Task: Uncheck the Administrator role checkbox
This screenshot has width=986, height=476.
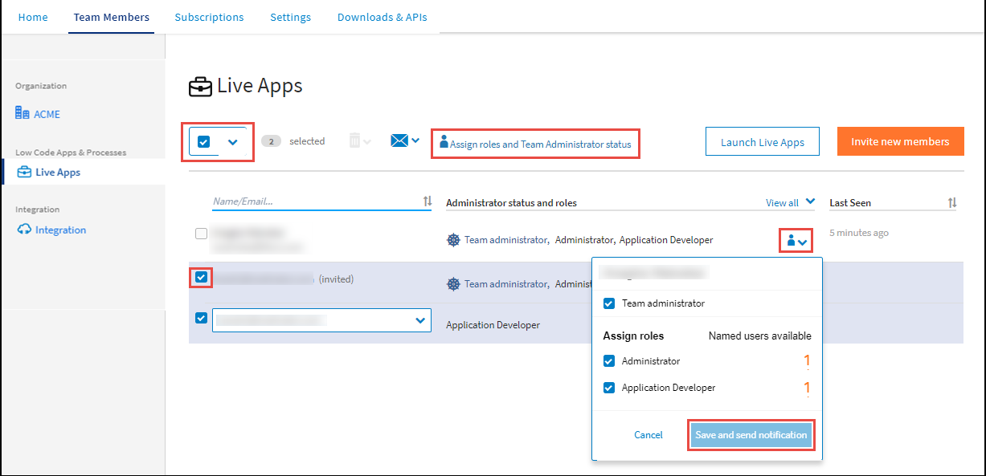Action: pyautogui.click(x=609, y=361)
